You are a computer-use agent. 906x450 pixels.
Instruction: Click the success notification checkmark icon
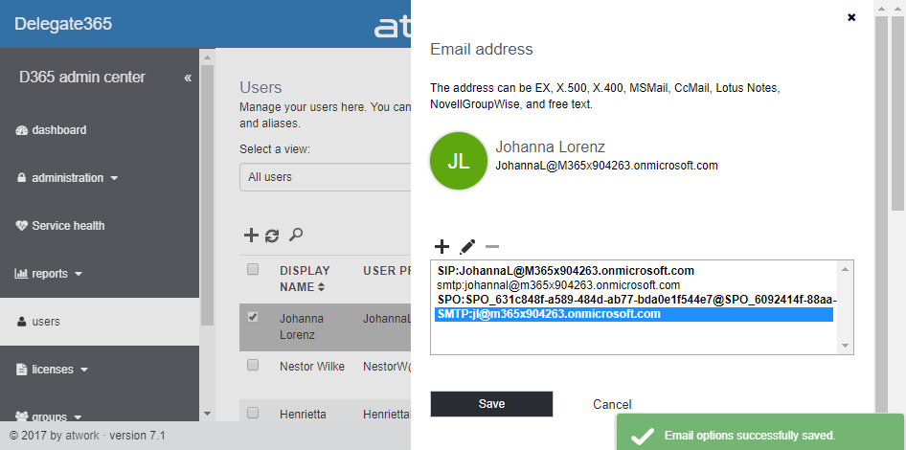643,437
